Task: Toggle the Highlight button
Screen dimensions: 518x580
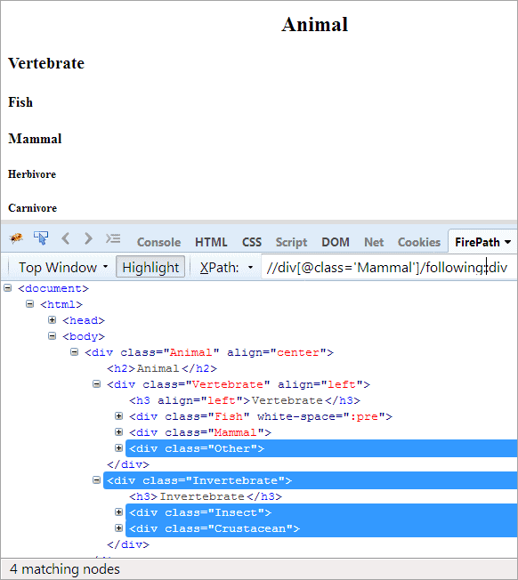Action: point(150,267)
